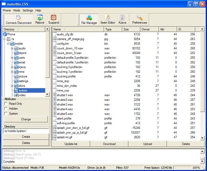
Task: Click the sound icon of count_down_10.wav
Action: 55,48
